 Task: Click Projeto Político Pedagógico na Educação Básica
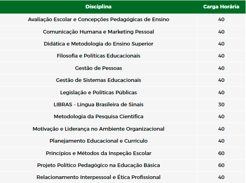(x=98, y=165)
